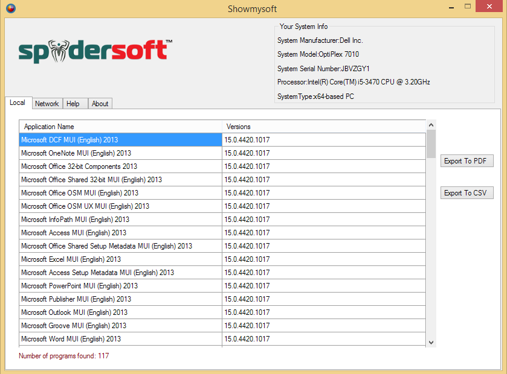Click the scrollbar up arrow
This screenshot has width=507, height=374.
coord(431,125)
